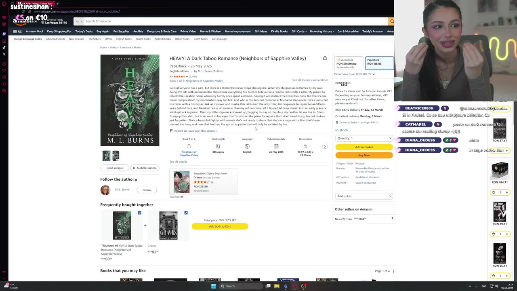Click the Erotica breadcrumb link
Viewport: 517px width, 291px height.
(x=113, y=47)
